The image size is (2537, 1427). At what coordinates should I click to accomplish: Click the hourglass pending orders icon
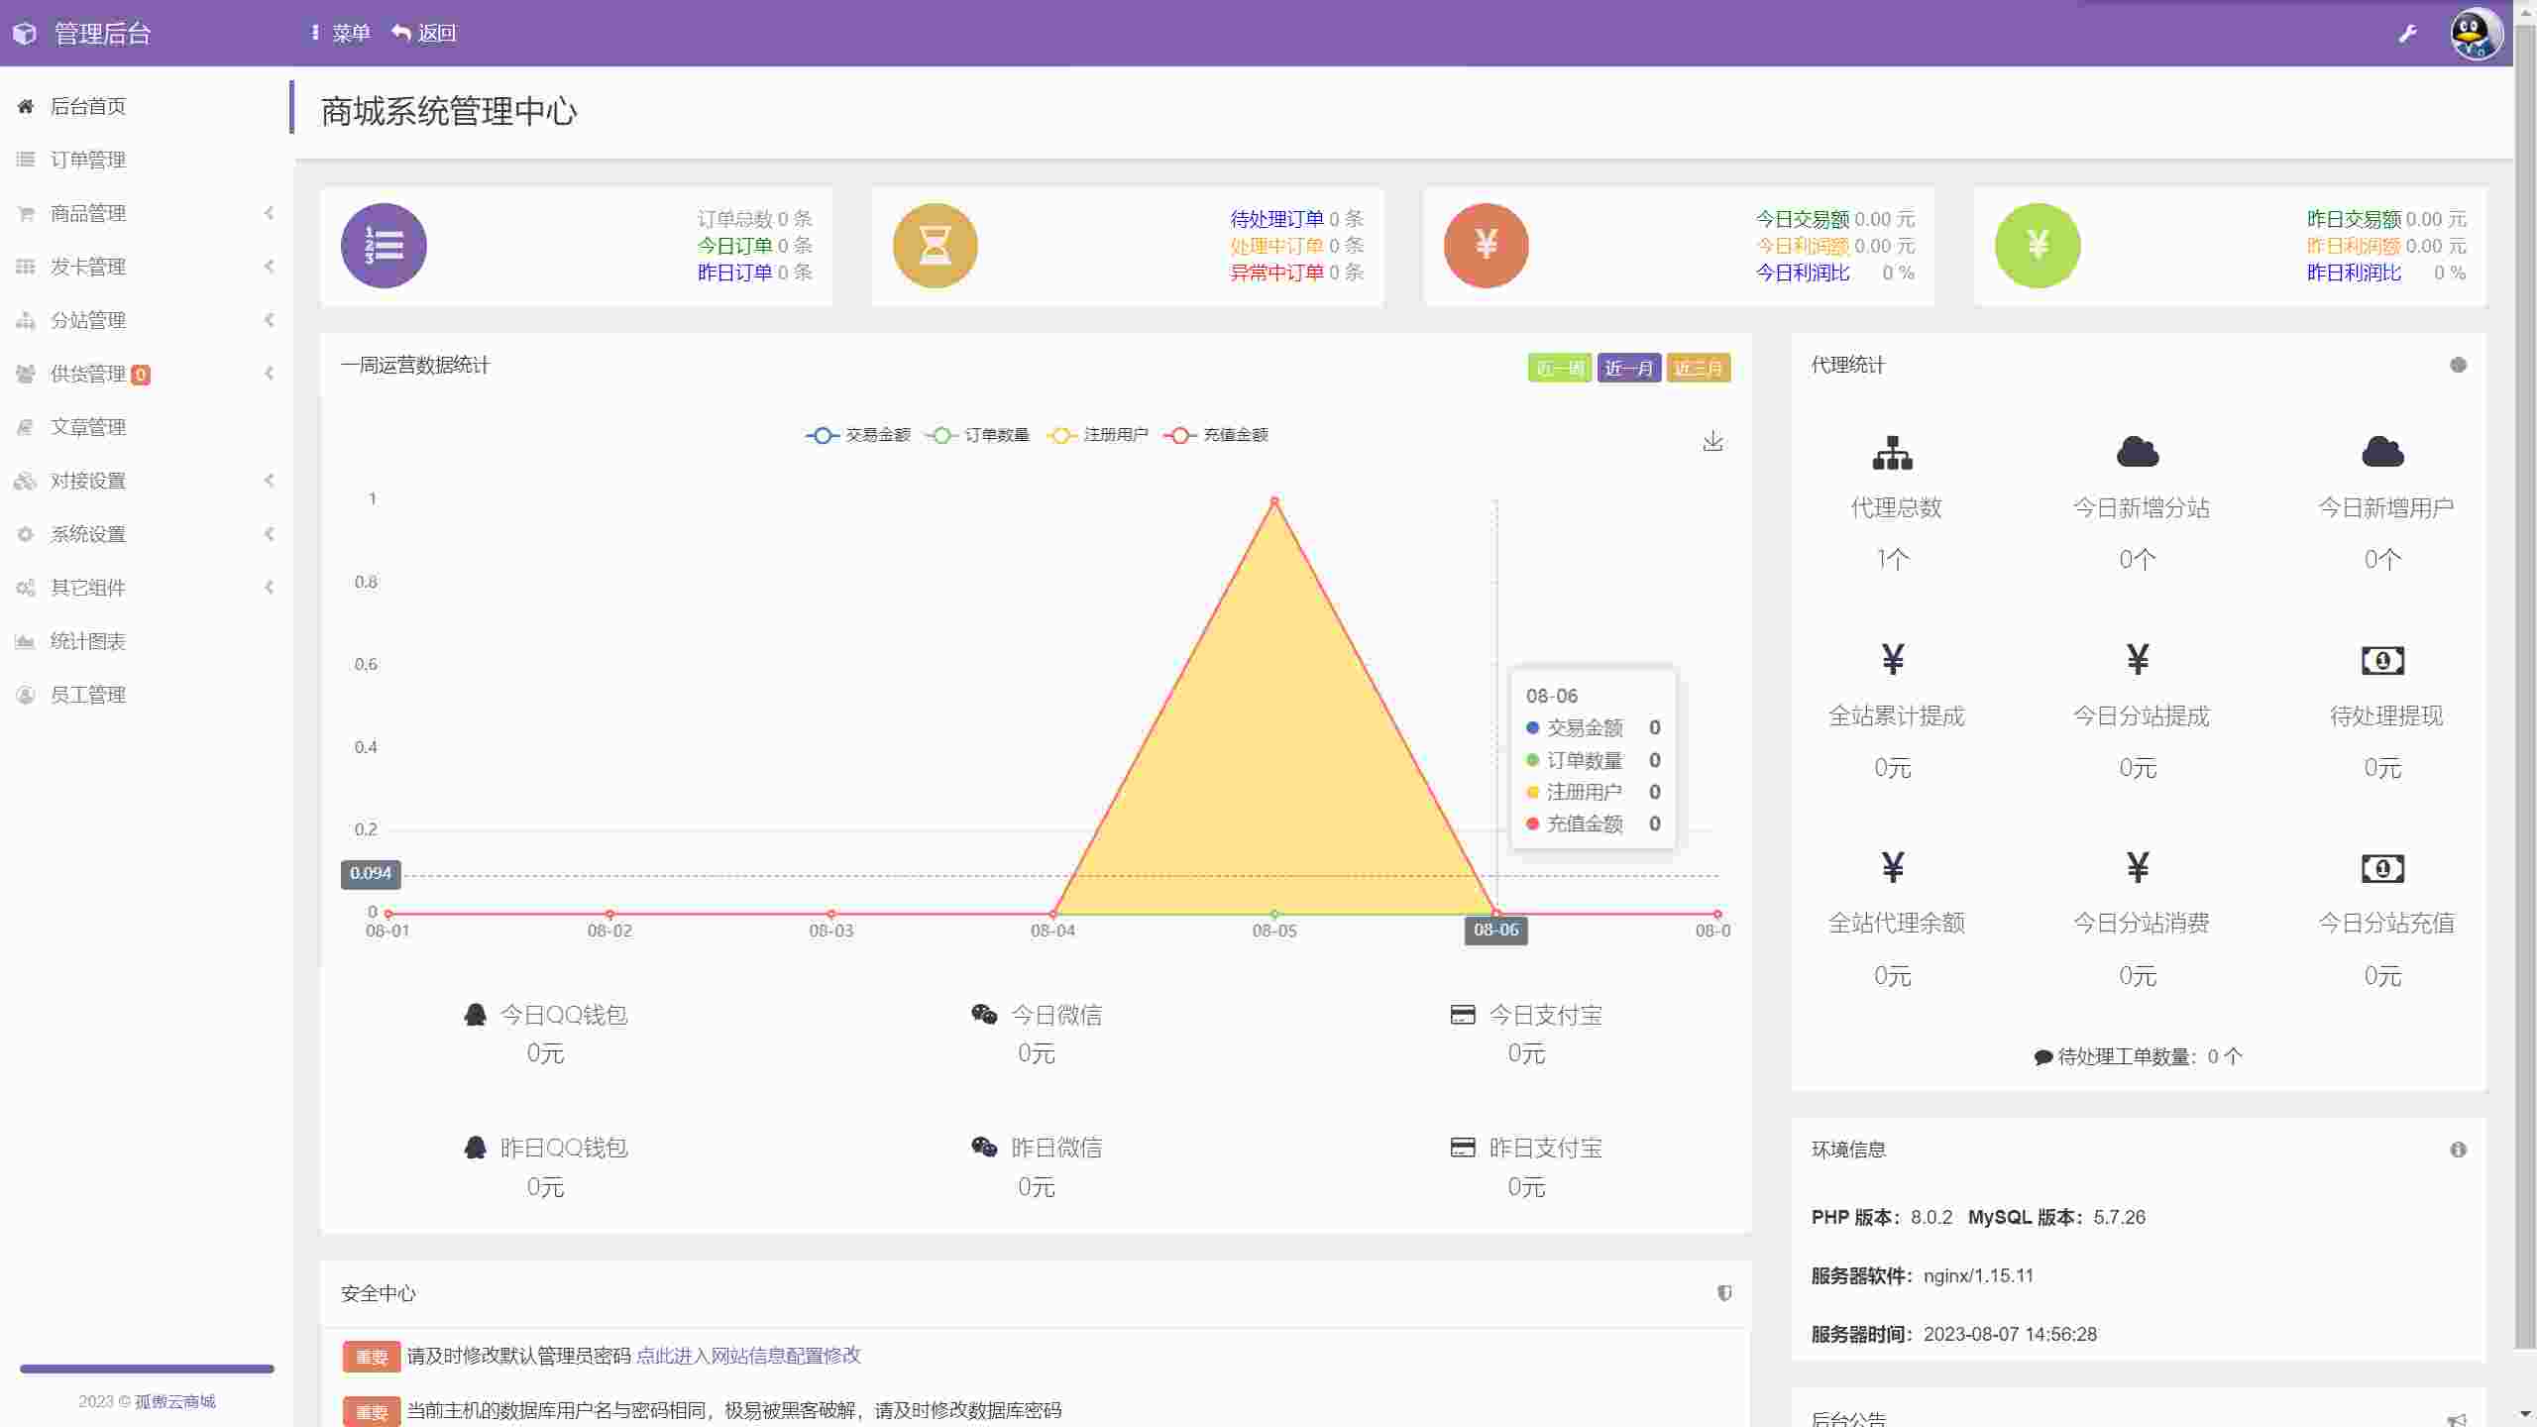[x=935, y=246]
